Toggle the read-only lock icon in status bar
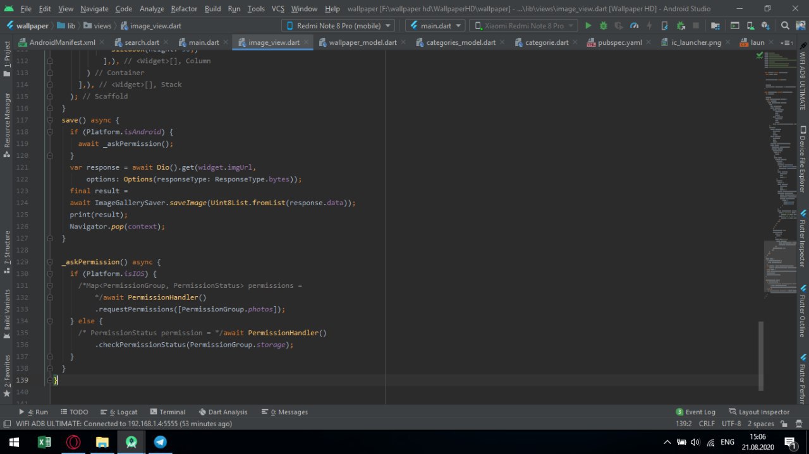The image size is (809, 454). click(x=784, y=424)
